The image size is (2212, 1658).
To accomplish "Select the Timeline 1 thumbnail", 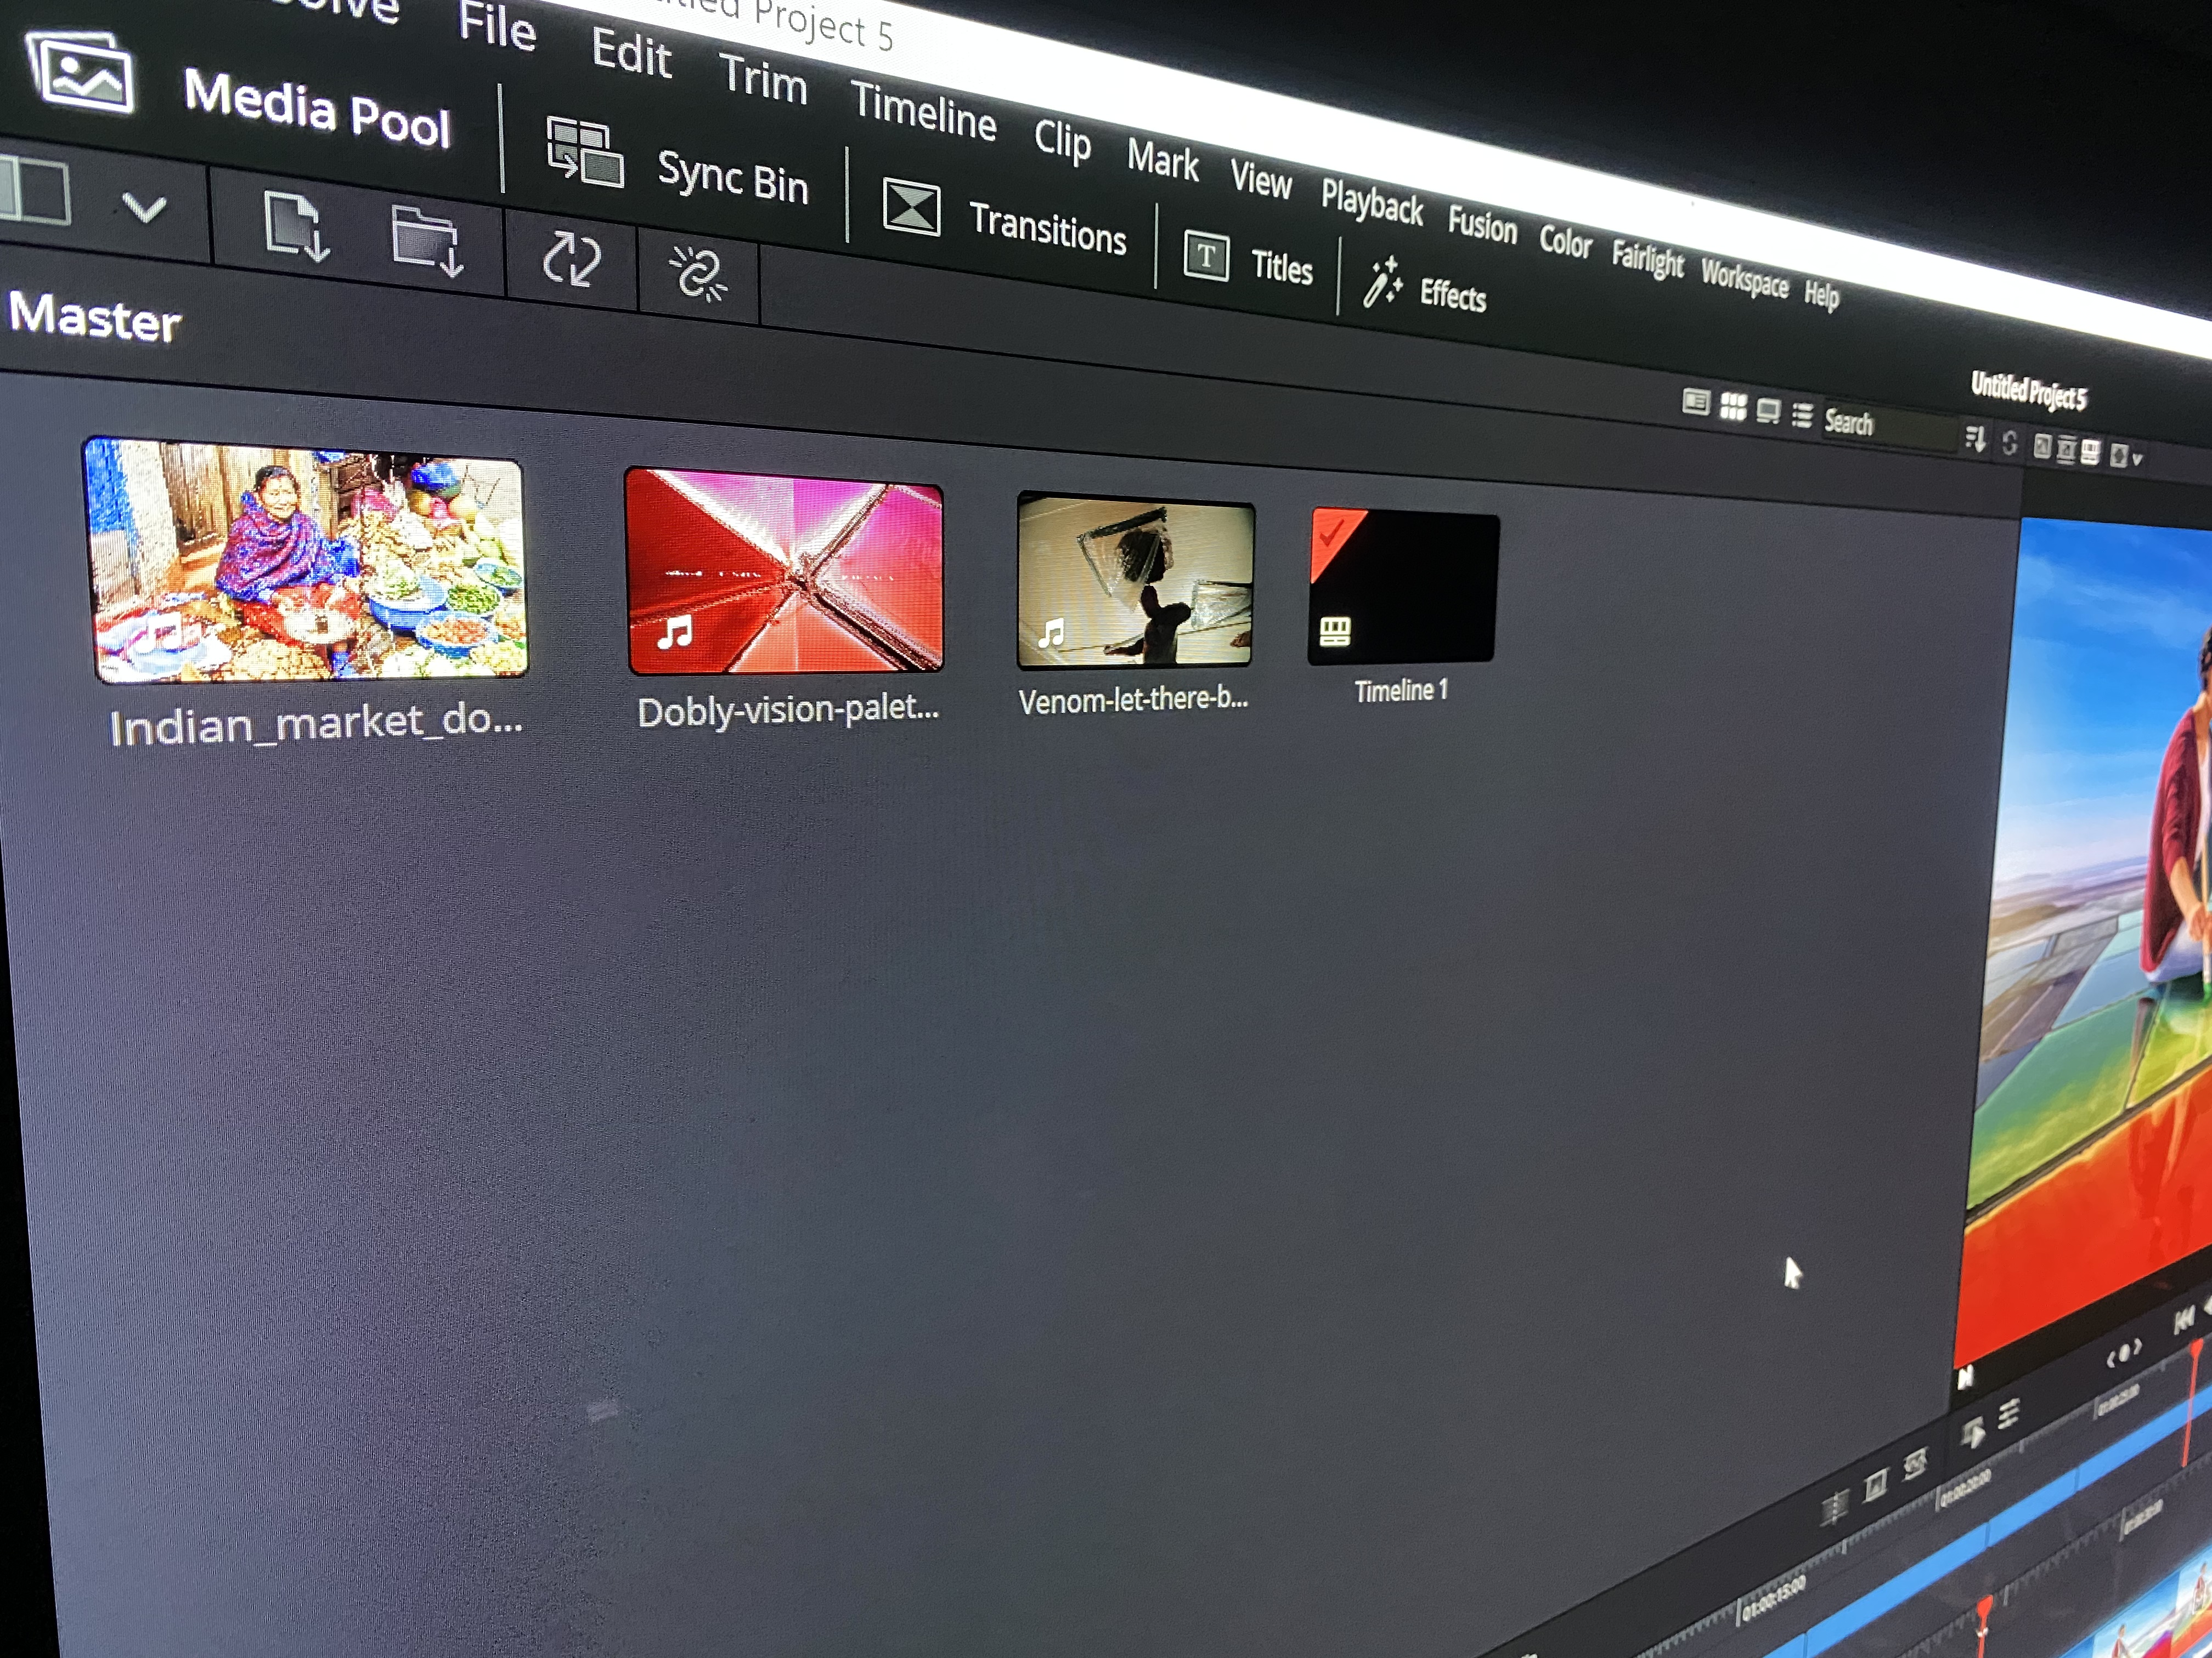I will point(1403,586).
